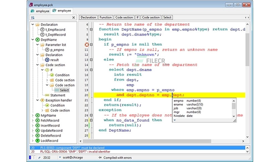Toggle code fold at line 15

91,70
